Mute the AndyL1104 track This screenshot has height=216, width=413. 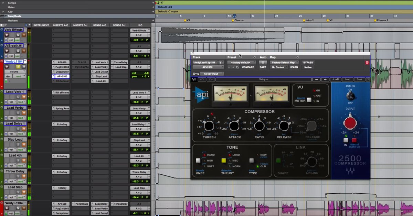coord(24,67)
